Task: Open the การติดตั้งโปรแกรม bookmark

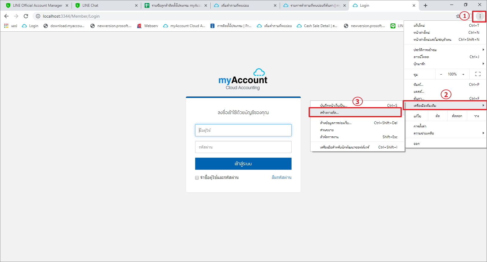Action: 231,26
